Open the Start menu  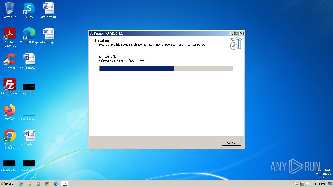coord(7,183)
